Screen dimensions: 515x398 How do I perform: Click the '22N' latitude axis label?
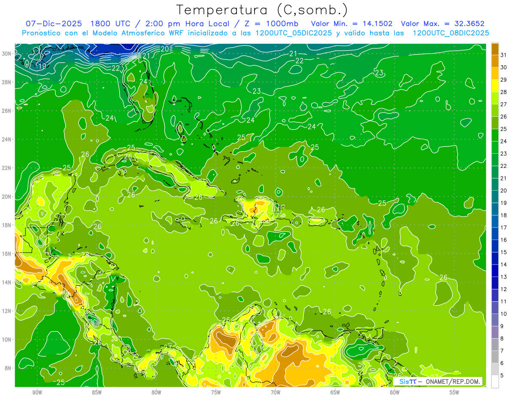coord(6,168)
